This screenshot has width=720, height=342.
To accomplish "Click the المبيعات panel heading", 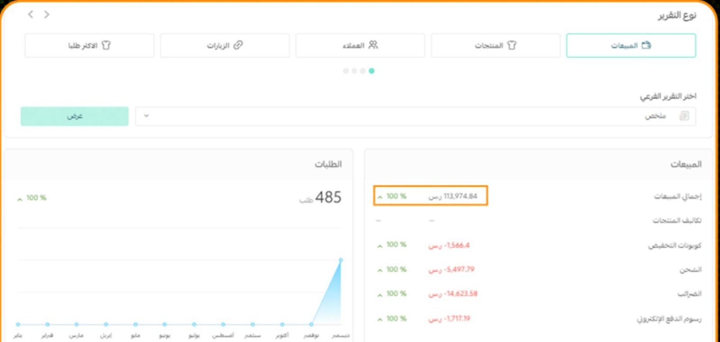I will (686, 164).
